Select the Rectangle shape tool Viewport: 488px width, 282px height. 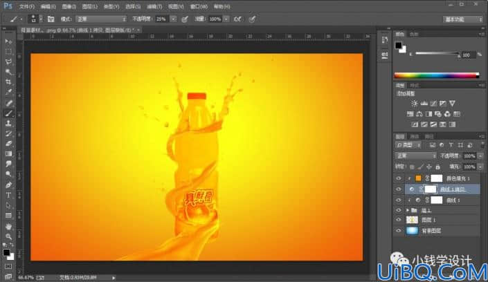(8, 216)
